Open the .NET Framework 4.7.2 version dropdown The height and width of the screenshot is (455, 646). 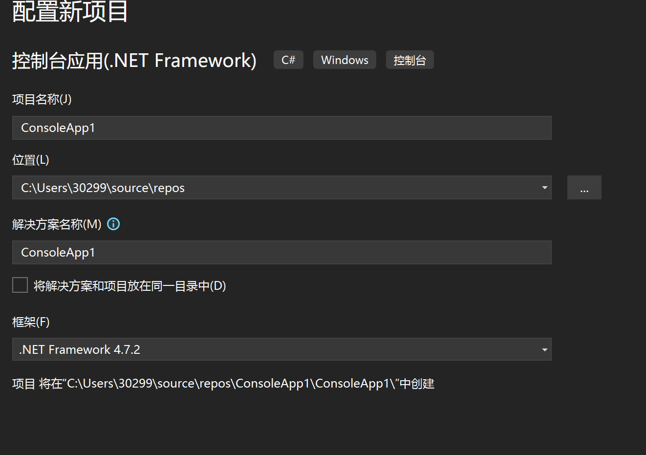(282, 349)
